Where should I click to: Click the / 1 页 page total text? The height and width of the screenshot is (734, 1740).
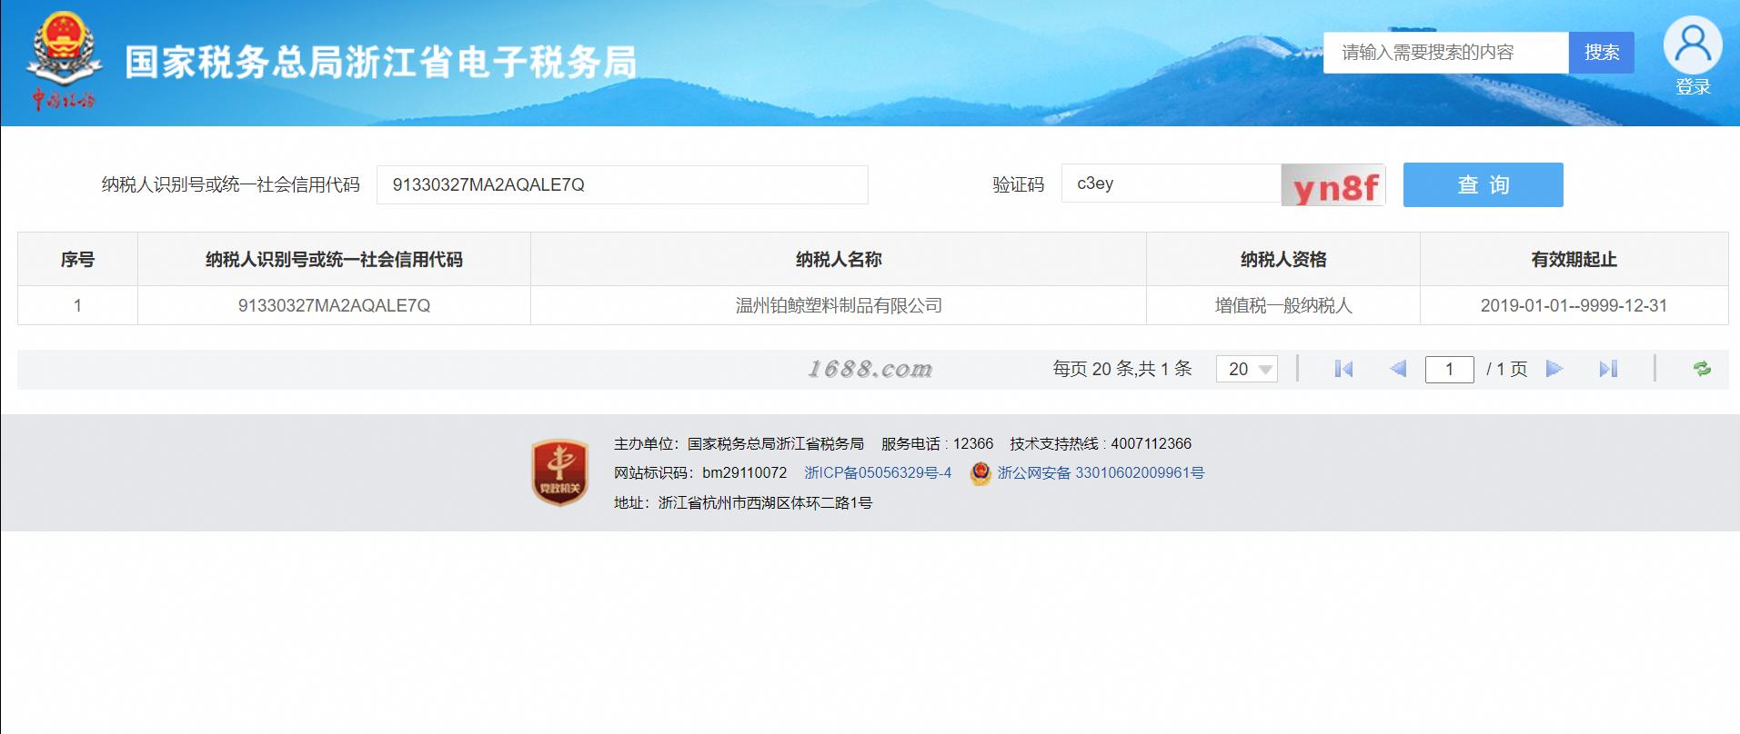[x=1506, y=369]
